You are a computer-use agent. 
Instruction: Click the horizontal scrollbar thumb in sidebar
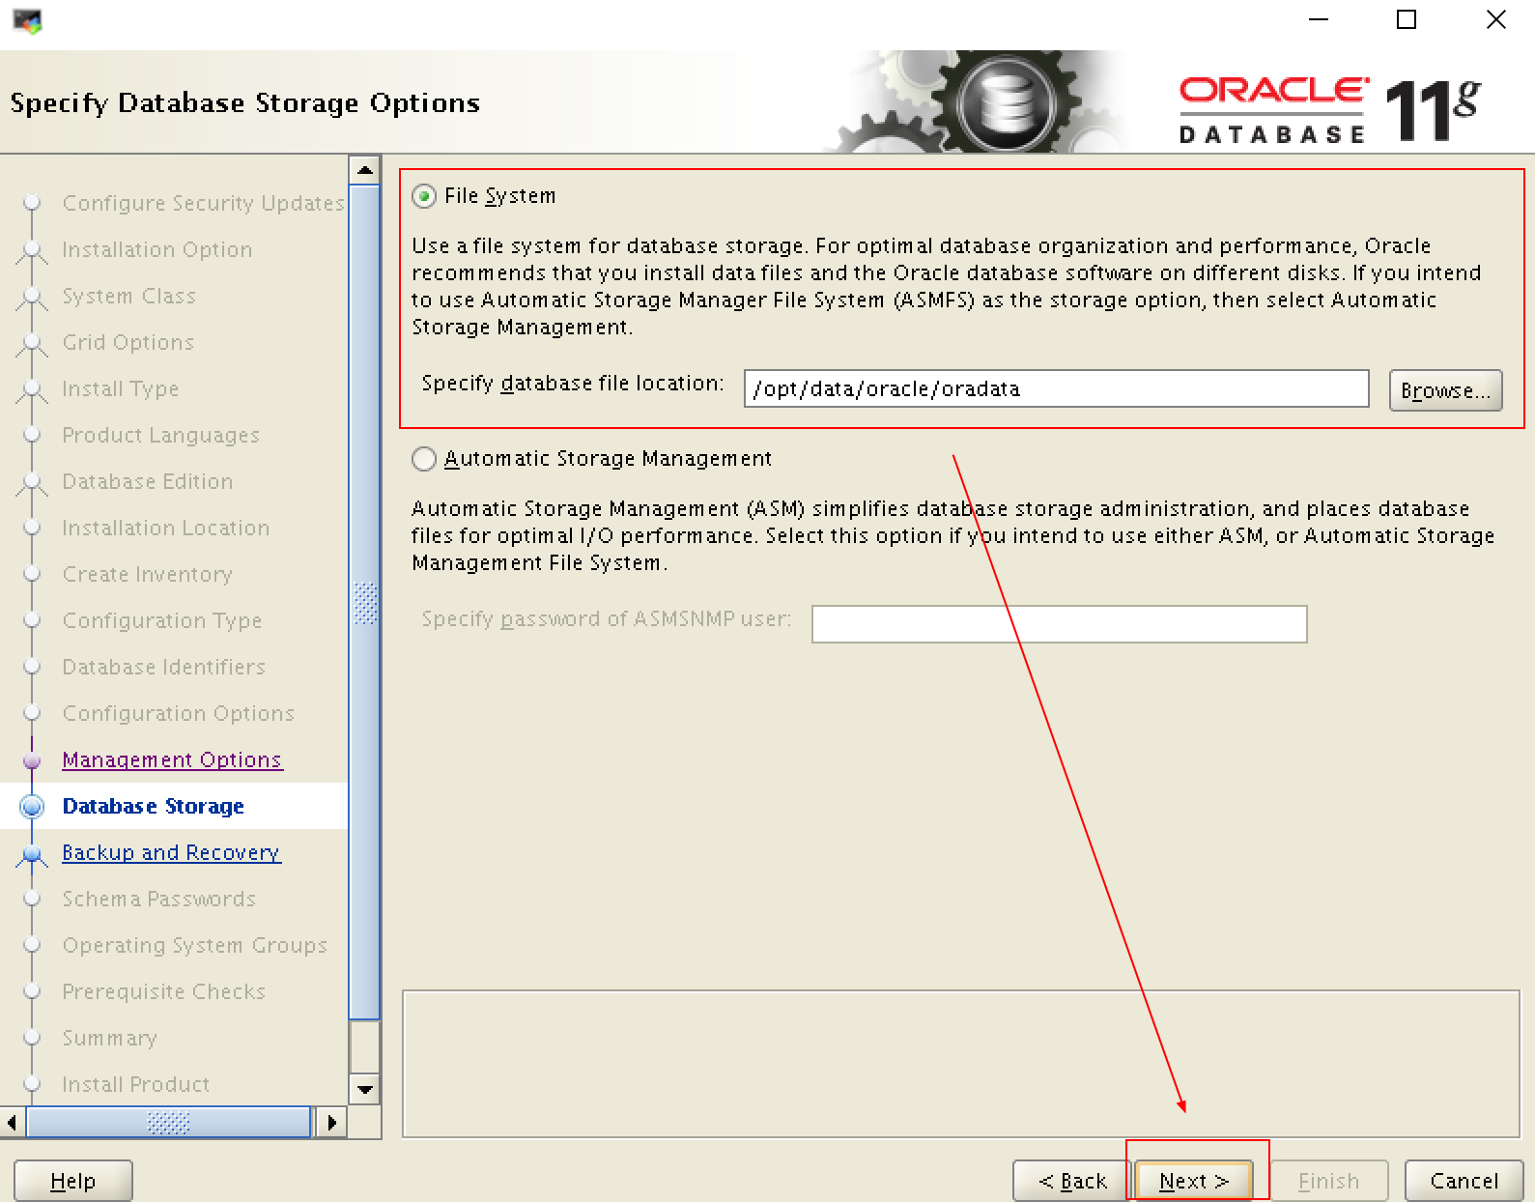click(168, 1122)
